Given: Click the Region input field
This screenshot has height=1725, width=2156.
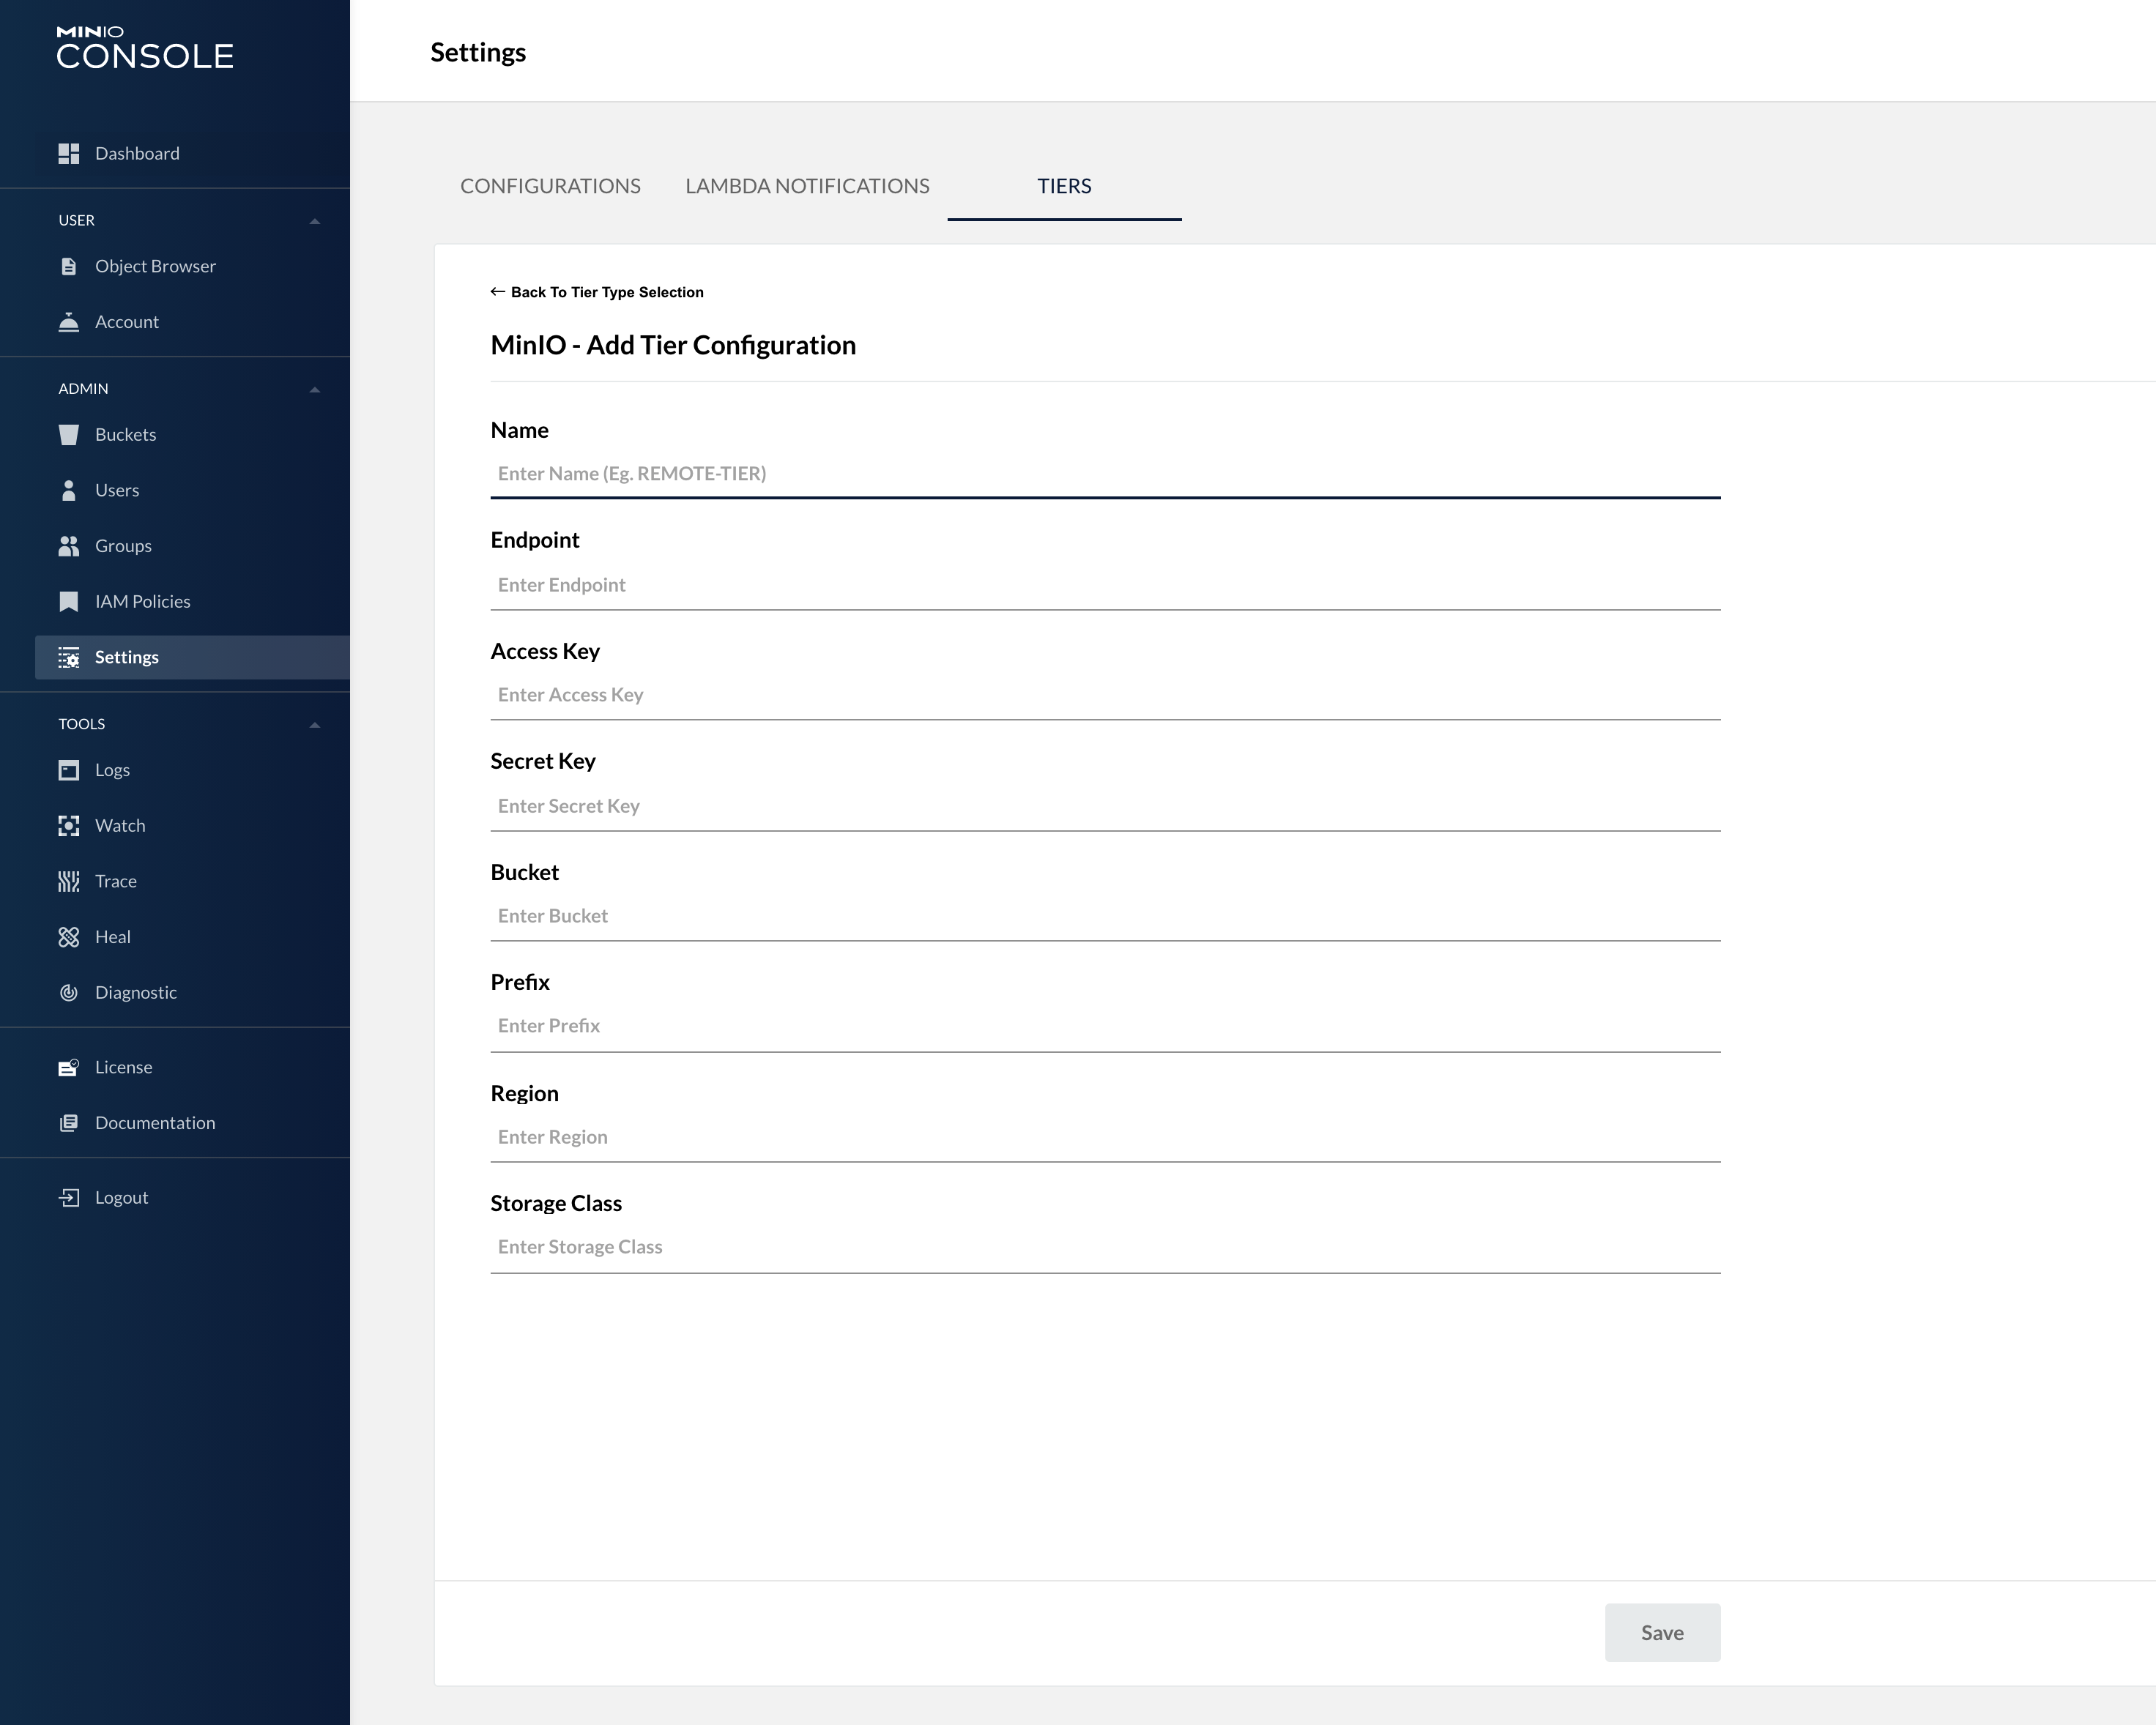Looking at the screenshot, I should pyautogui.click(x=1105, y=1137).
